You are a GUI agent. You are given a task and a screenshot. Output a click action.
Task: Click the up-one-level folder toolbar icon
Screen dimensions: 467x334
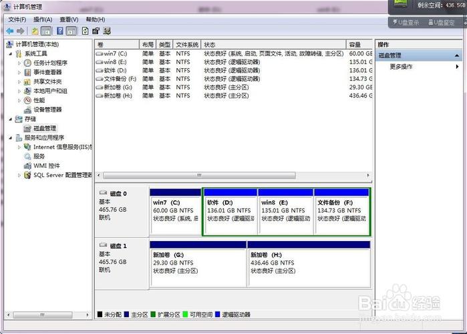coord(35,31)
